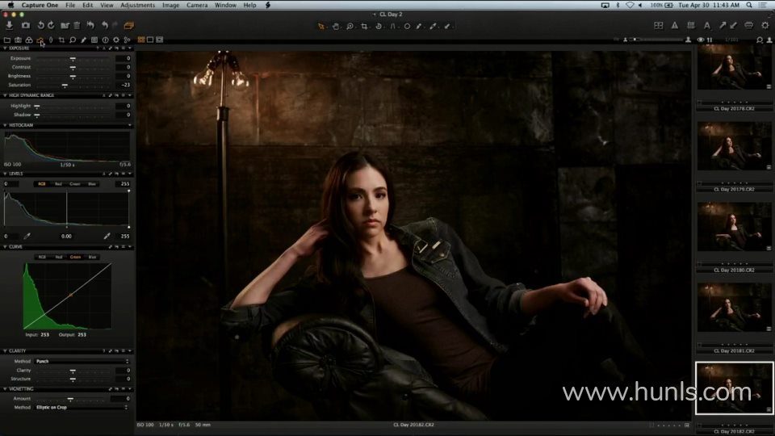This screenshot has height=436, width=775.
Task: Collapse the High Dynamic Range panel
Action: pyautogui.click(x=5, y=95)
